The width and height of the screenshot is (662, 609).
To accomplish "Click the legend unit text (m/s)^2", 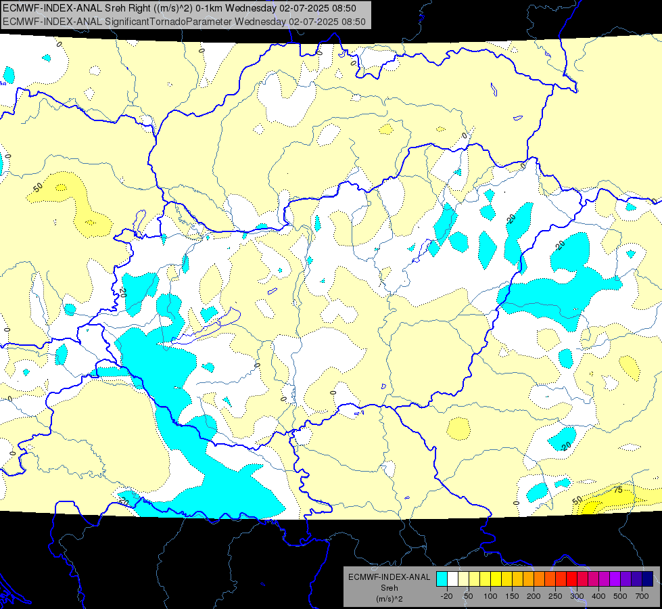I will [x=389, y=599].
